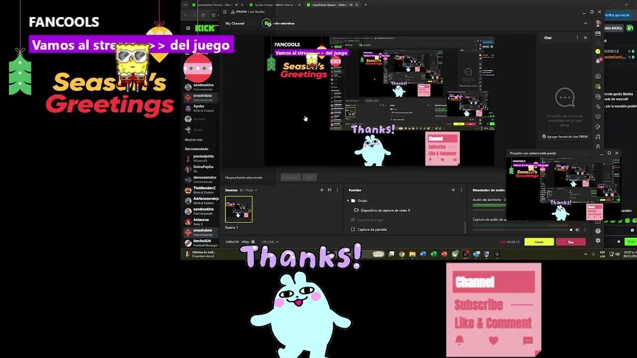This screenshot has width=637, height=358.
Task: Click the Kick logo in the browser
Action: (x=205, y=28)
